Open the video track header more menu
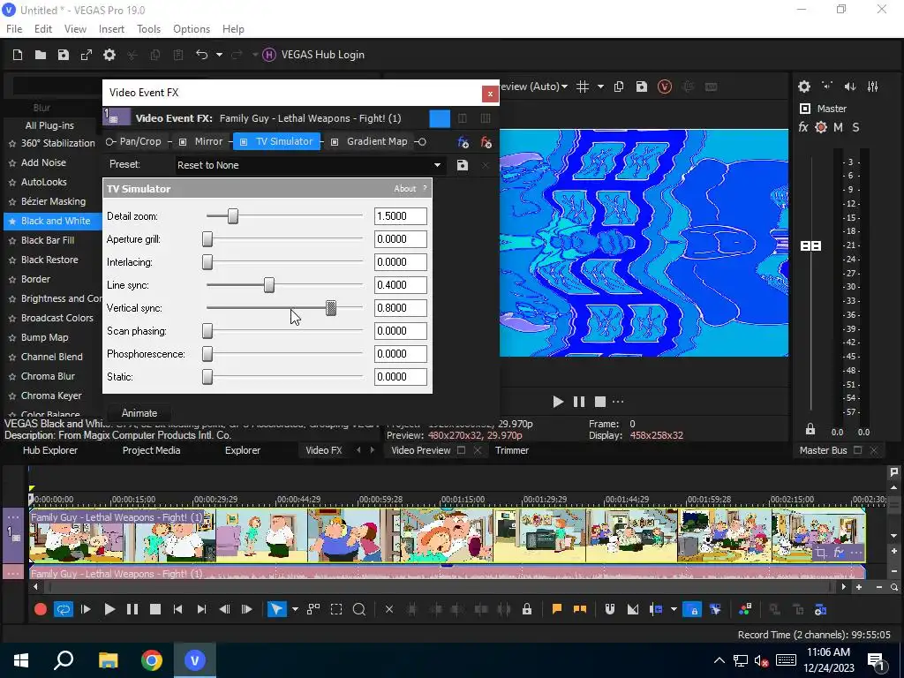 [x=13, y=517]
